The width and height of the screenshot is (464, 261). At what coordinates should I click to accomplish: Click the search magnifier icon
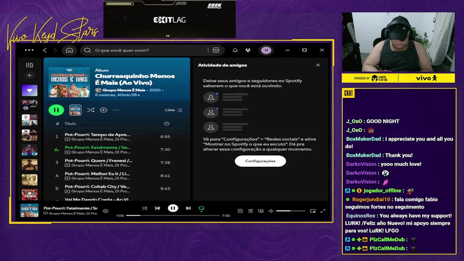[x=87, y=50]
